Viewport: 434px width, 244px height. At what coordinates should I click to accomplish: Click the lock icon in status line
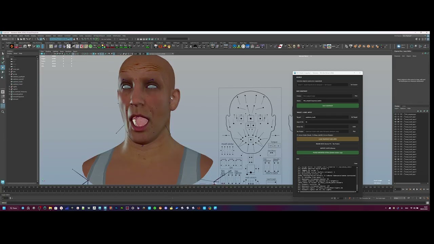click(x=74, y=39)
